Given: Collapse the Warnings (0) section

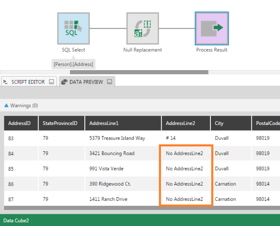Looking at the screenshot, I should (6, 106).
